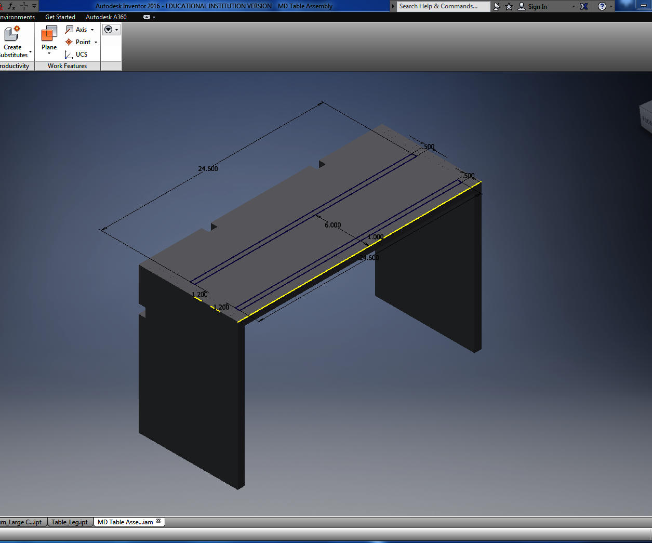The image size is (652, 543).
Task: Open the Help question mark icon
Action: tap(601, 6)
